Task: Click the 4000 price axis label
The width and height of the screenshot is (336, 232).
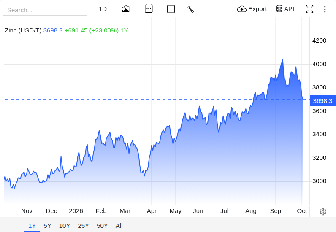Action: tap(319, 64)
